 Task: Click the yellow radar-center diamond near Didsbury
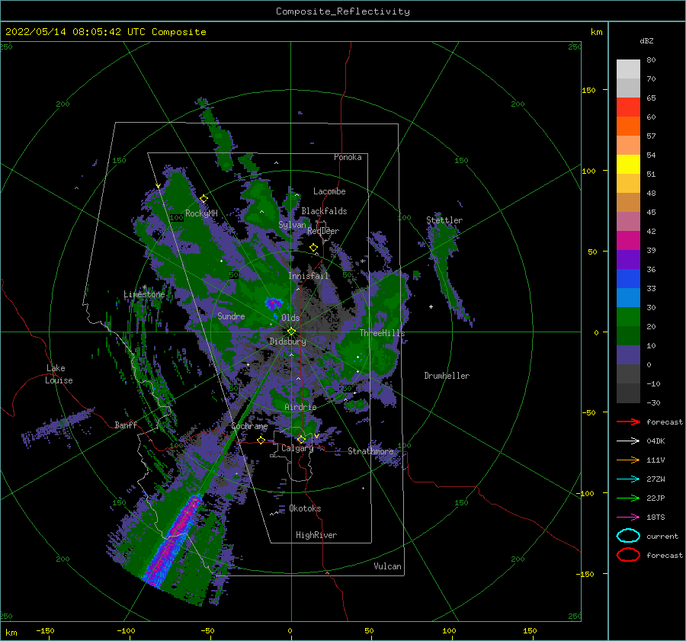click(x=291, y=332)
